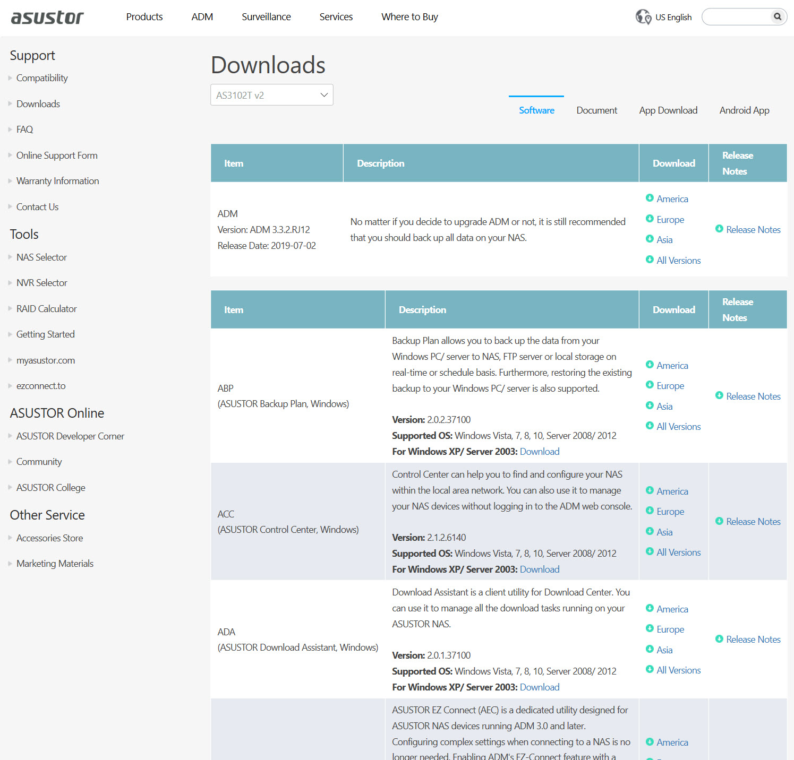The height and width of the screenshot is (760, 794).
Task: Click the ADM Release Notes icon
Action: [719, 229]
